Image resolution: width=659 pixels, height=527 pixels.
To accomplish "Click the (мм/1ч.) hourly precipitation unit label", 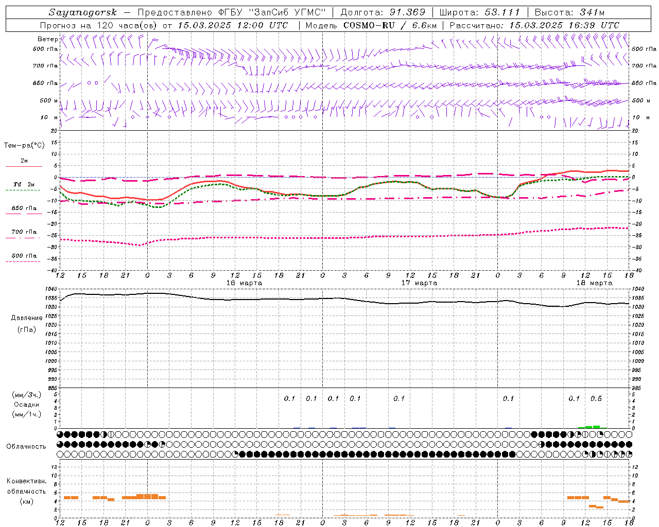I will click(x=27, y=414).
